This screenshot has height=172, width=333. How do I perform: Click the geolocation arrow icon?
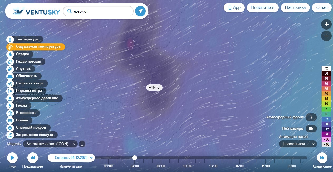[x=140, y=11]
